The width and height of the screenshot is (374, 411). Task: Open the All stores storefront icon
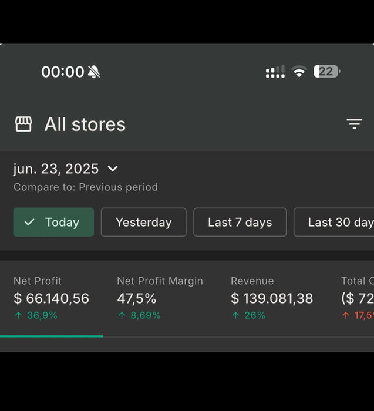click(23, 124)
